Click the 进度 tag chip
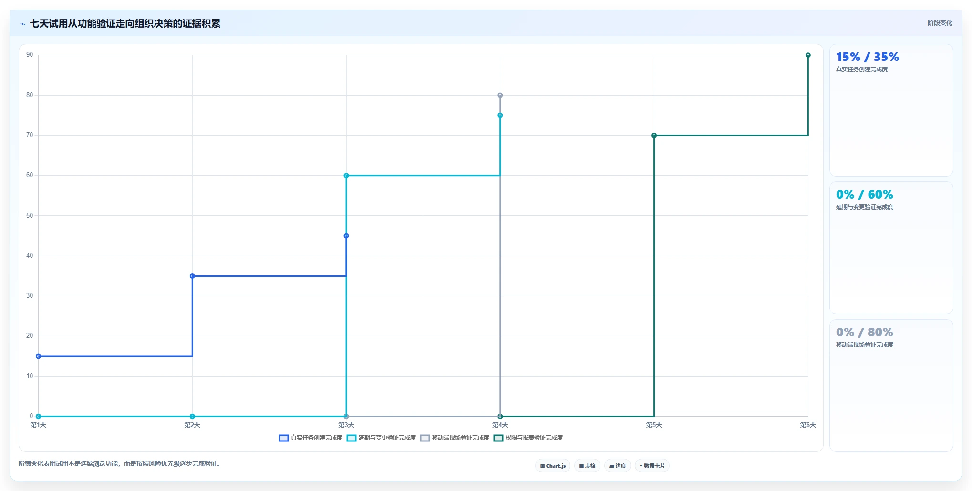972x491 pixels. (x=618, y=466)
